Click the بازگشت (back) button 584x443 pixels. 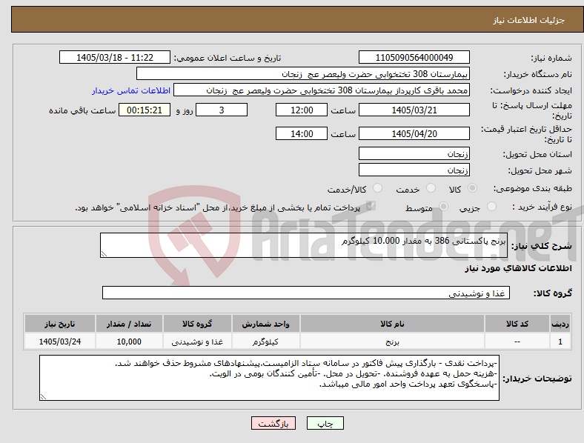pos(273,423)
